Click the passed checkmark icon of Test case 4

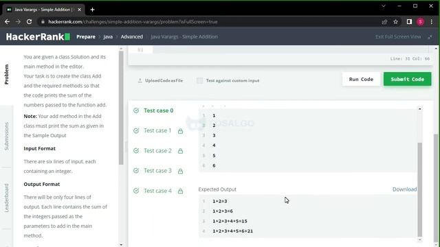click(136, 191)
